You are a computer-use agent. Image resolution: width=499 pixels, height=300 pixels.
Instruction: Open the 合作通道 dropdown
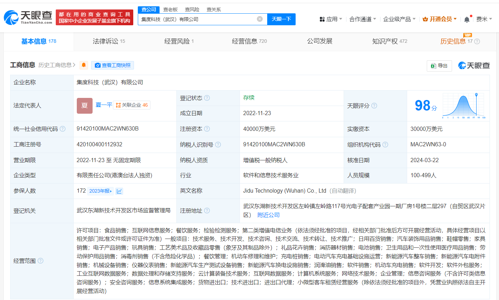tap(363, 19)
